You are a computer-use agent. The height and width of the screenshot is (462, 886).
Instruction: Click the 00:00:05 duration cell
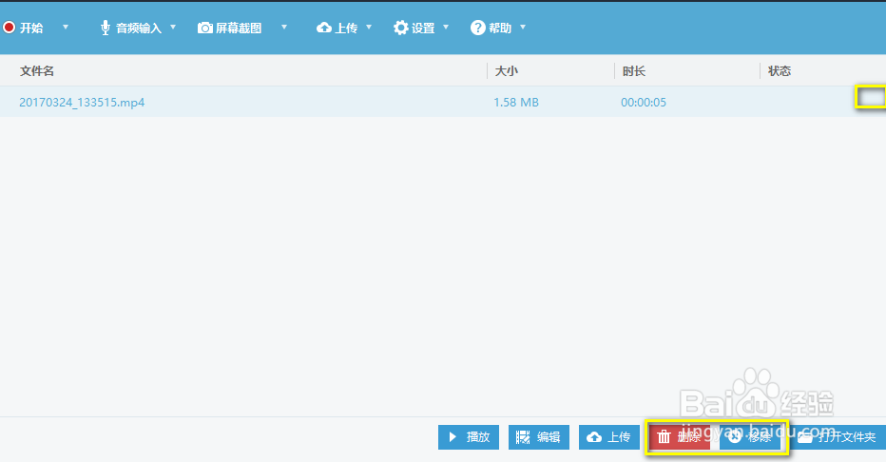643,103
